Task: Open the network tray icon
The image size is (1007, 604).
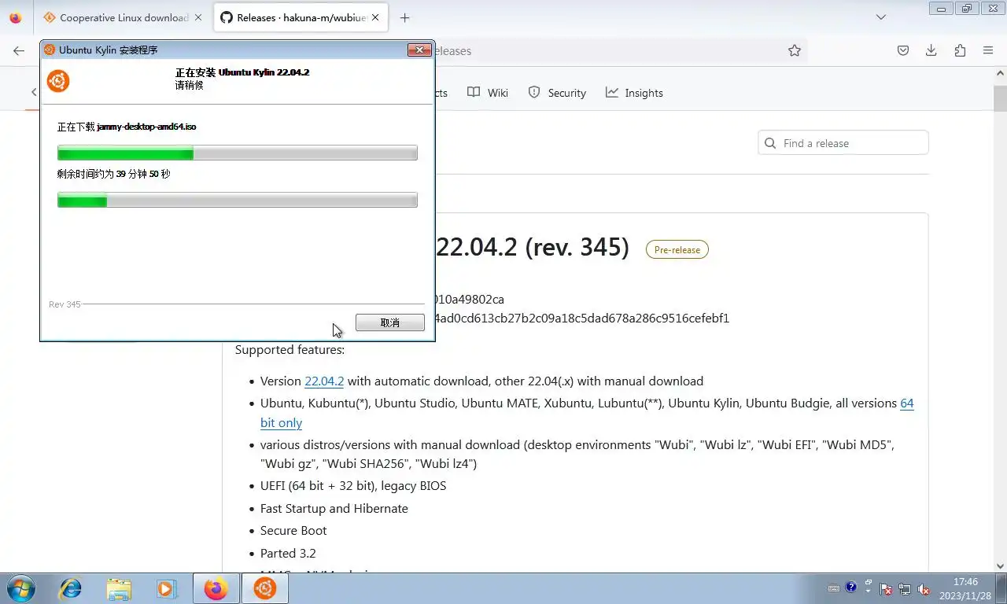Action: [906, 589]
